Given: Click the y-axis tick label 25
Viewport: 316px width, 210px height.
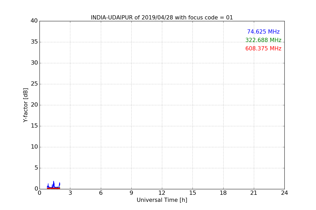Looking at the screenshot, I should 34,84.
